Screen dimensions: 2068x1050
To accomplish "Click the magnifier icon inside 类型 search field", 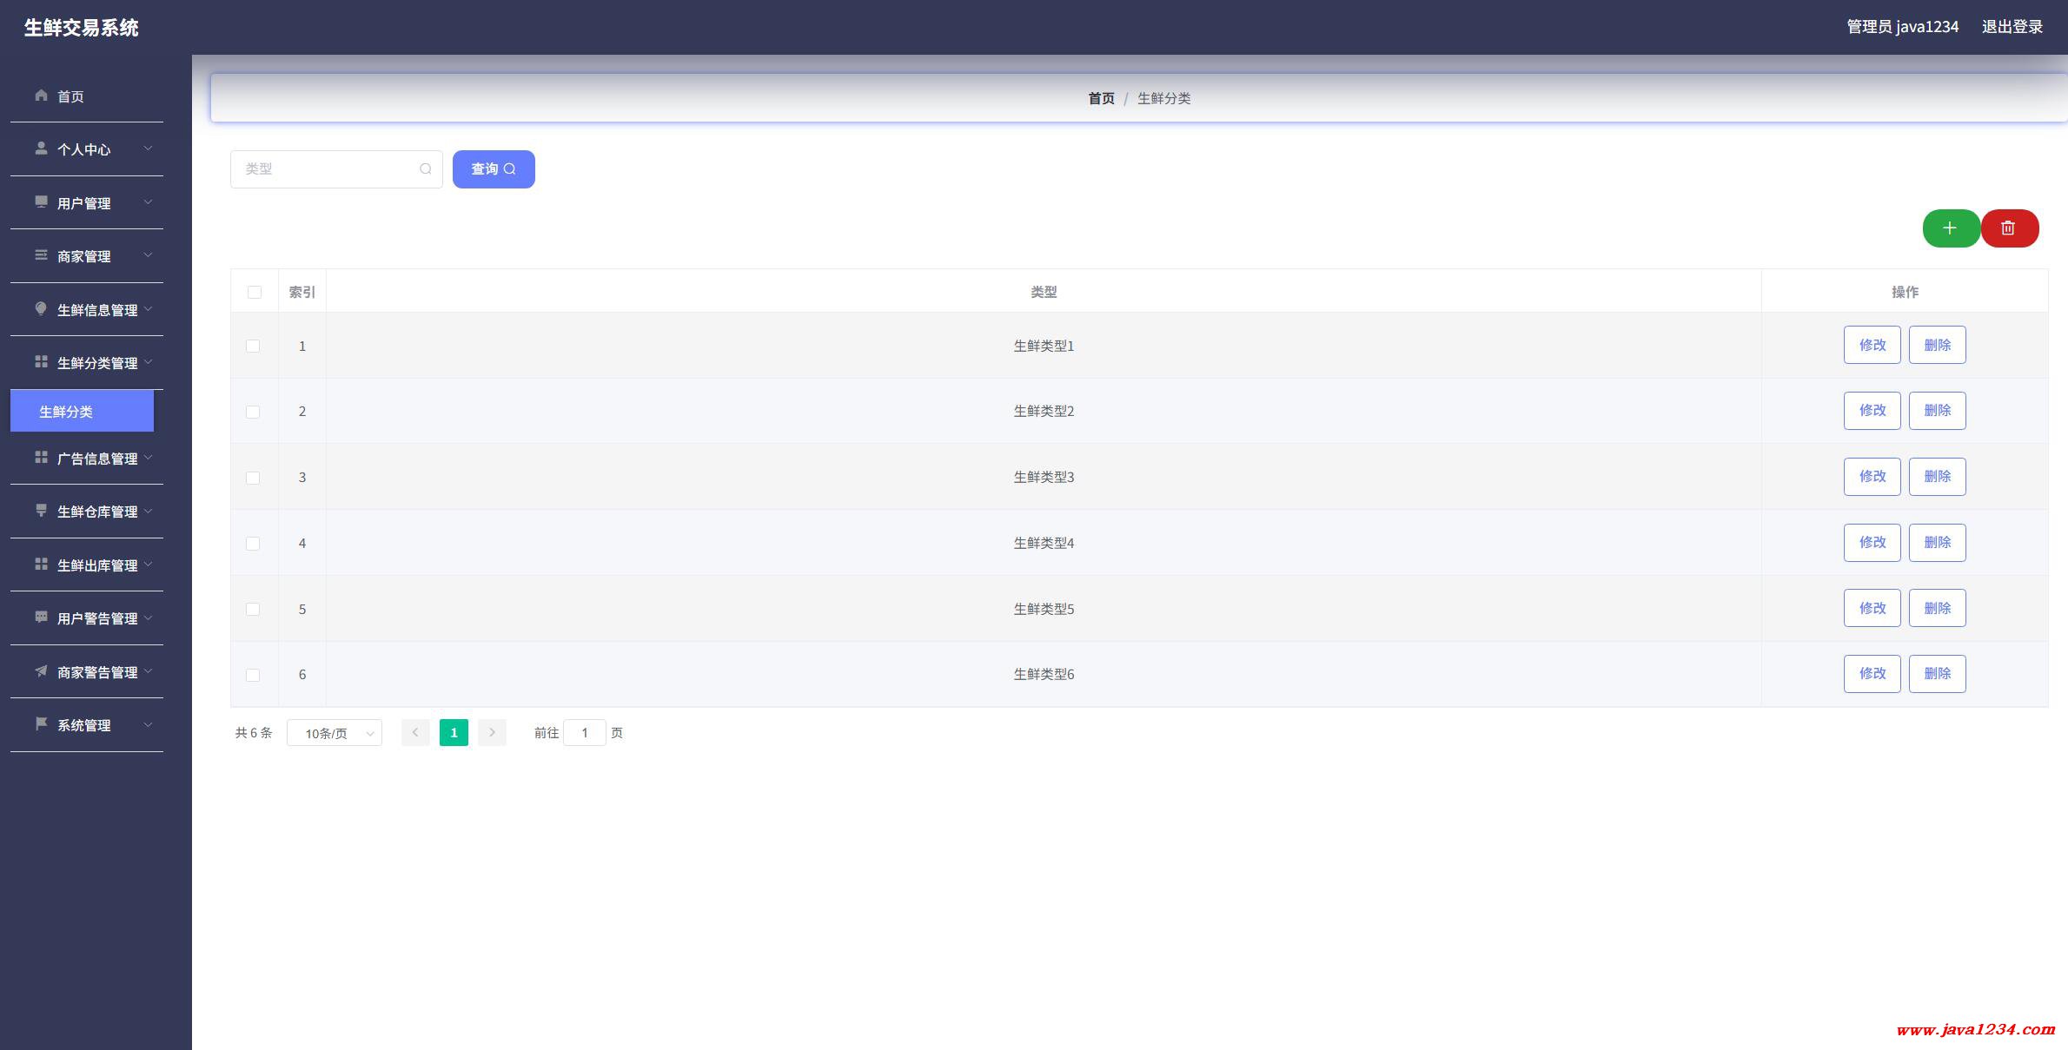I will (425, 169).
